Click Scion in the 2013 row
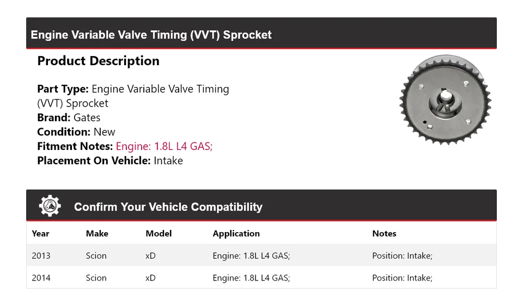523x306 pixels. 96,255
